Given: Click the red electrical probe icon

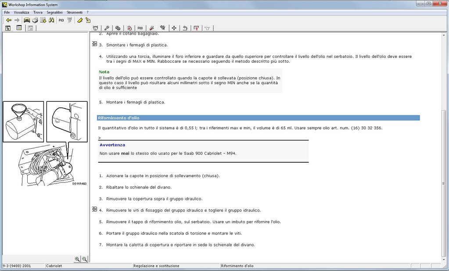Looking at the screenshot, I should (152, 28).
